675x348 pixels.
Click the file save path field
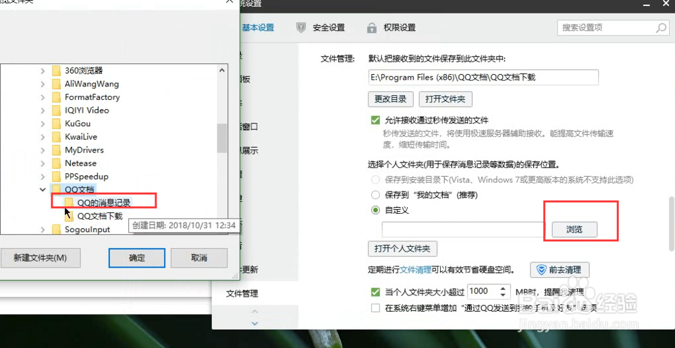click(483, 78)
